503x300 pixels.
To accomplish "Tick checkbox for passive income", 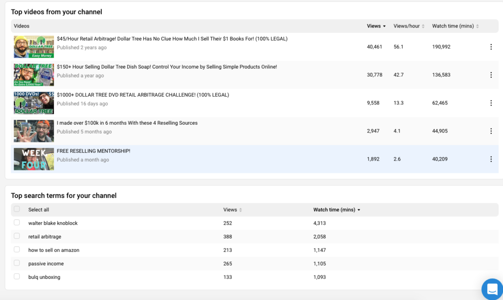I will click(17, 263).
